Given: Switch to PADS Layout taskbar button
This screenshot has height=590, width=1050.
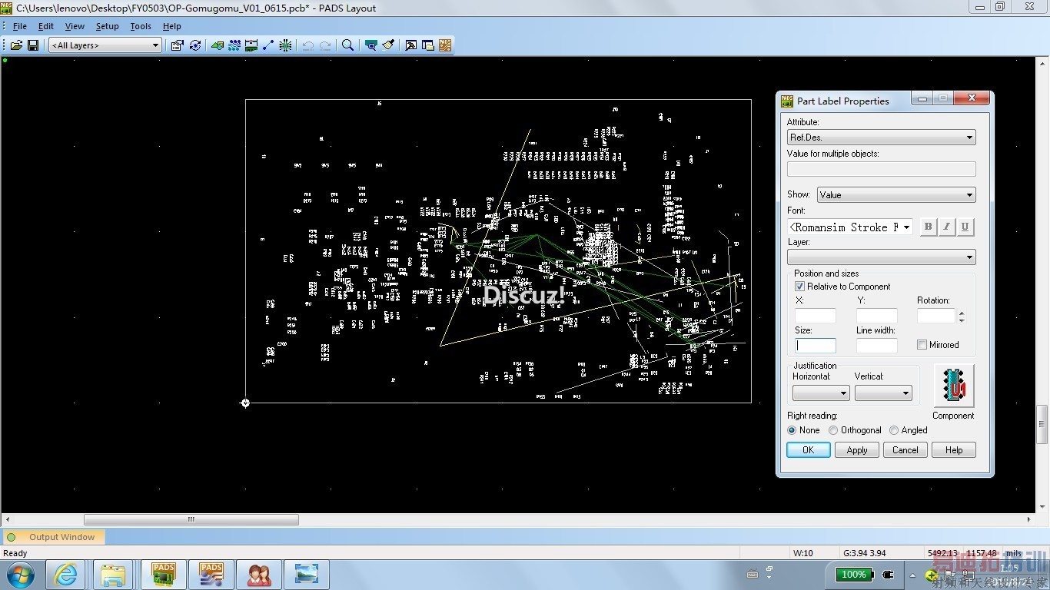Looking at the screenshot, I should click(x=164, y=575).
